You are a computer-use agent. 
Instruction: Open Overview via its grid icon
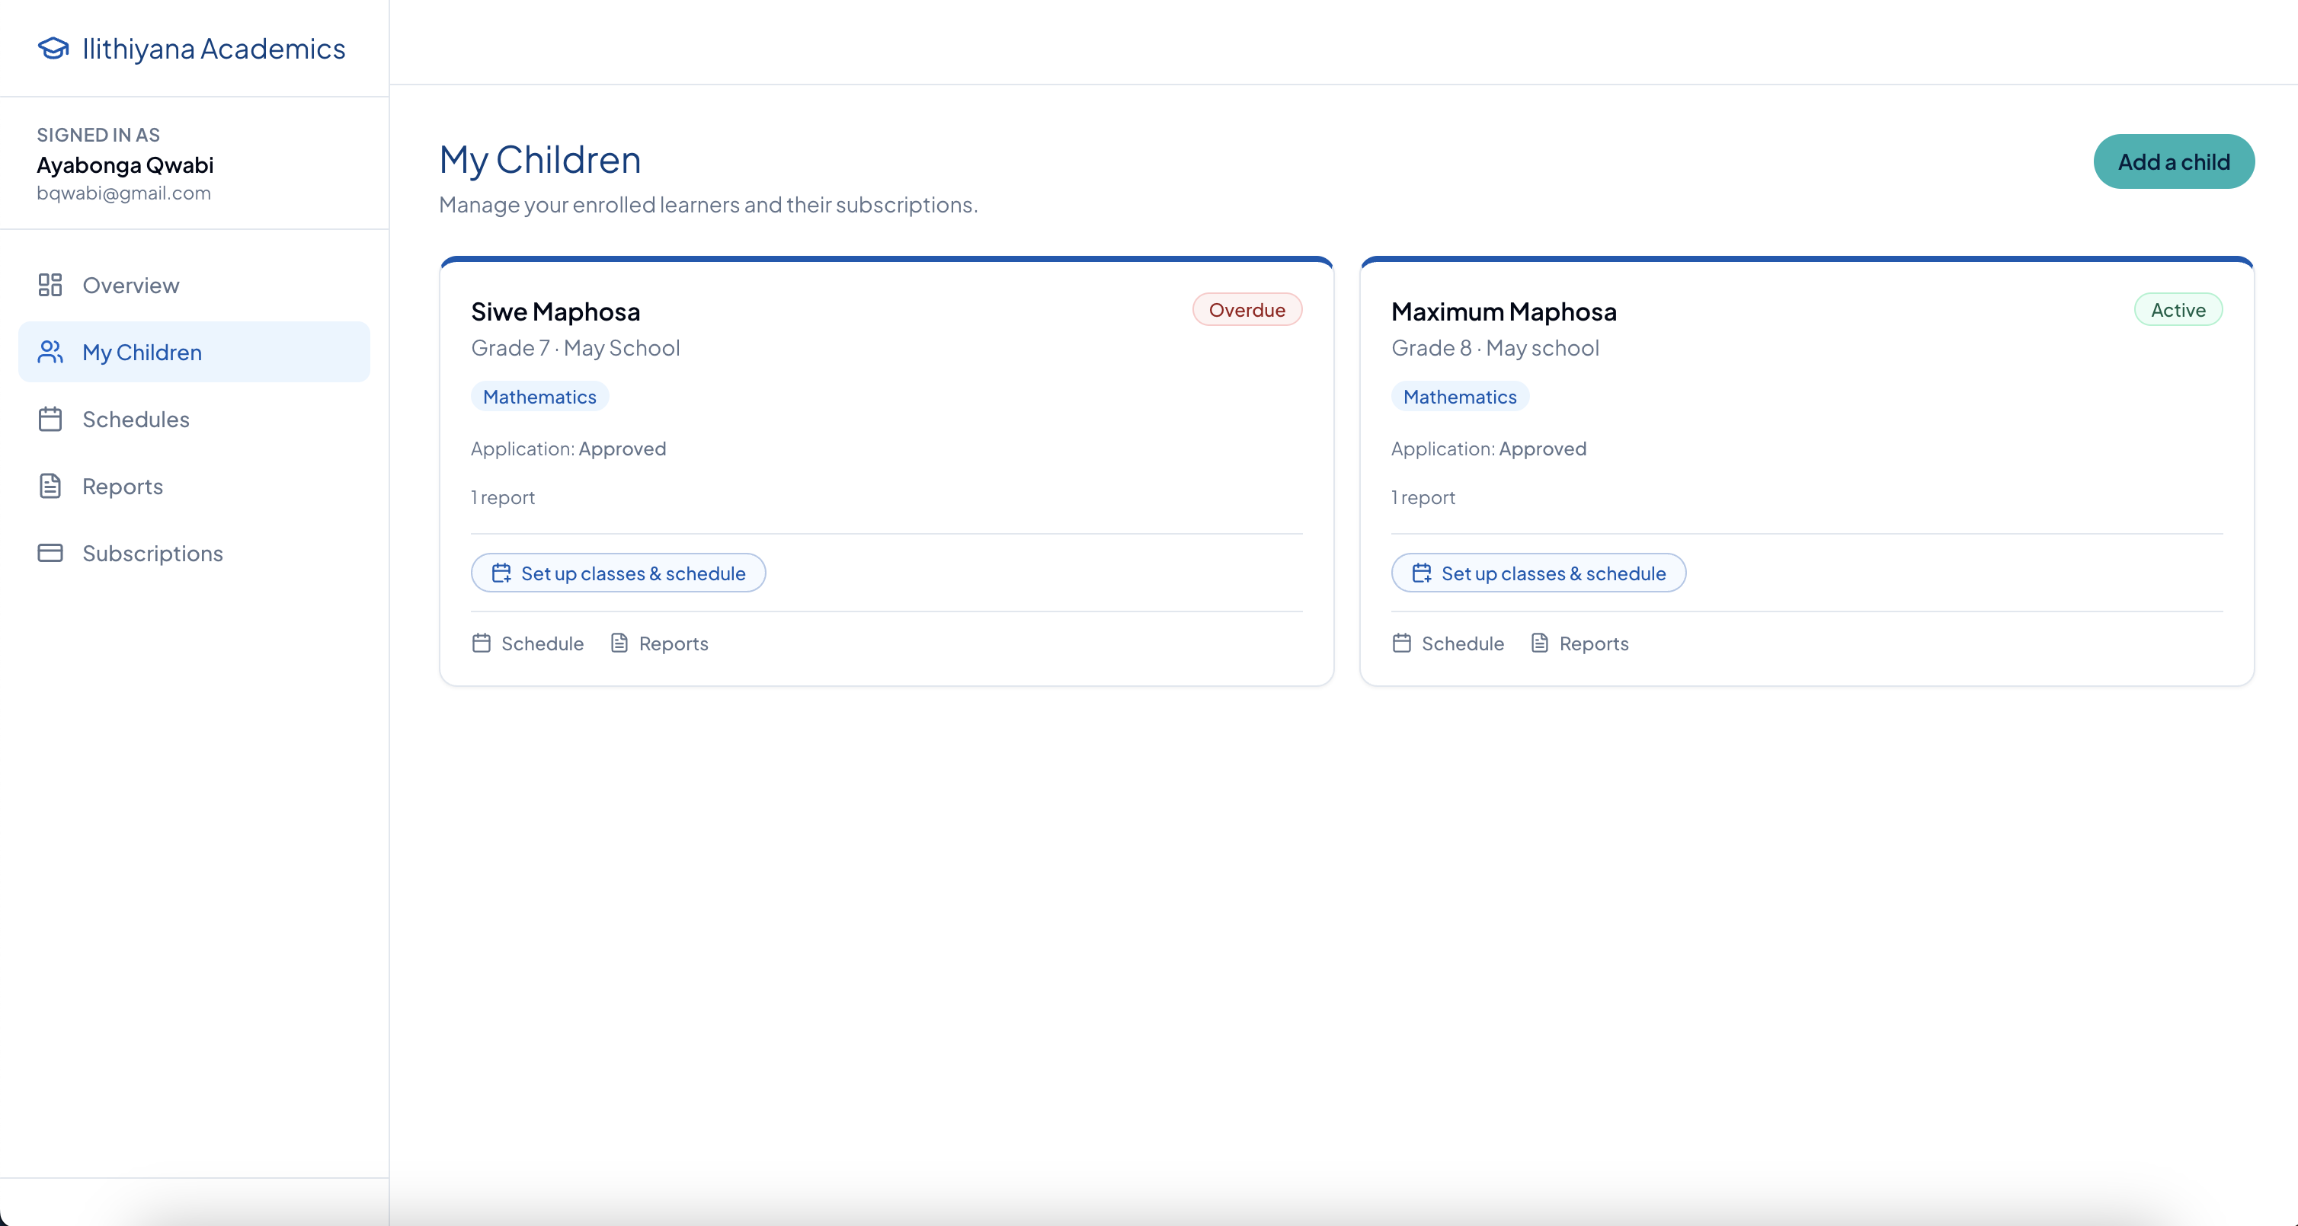click(50, 286)
